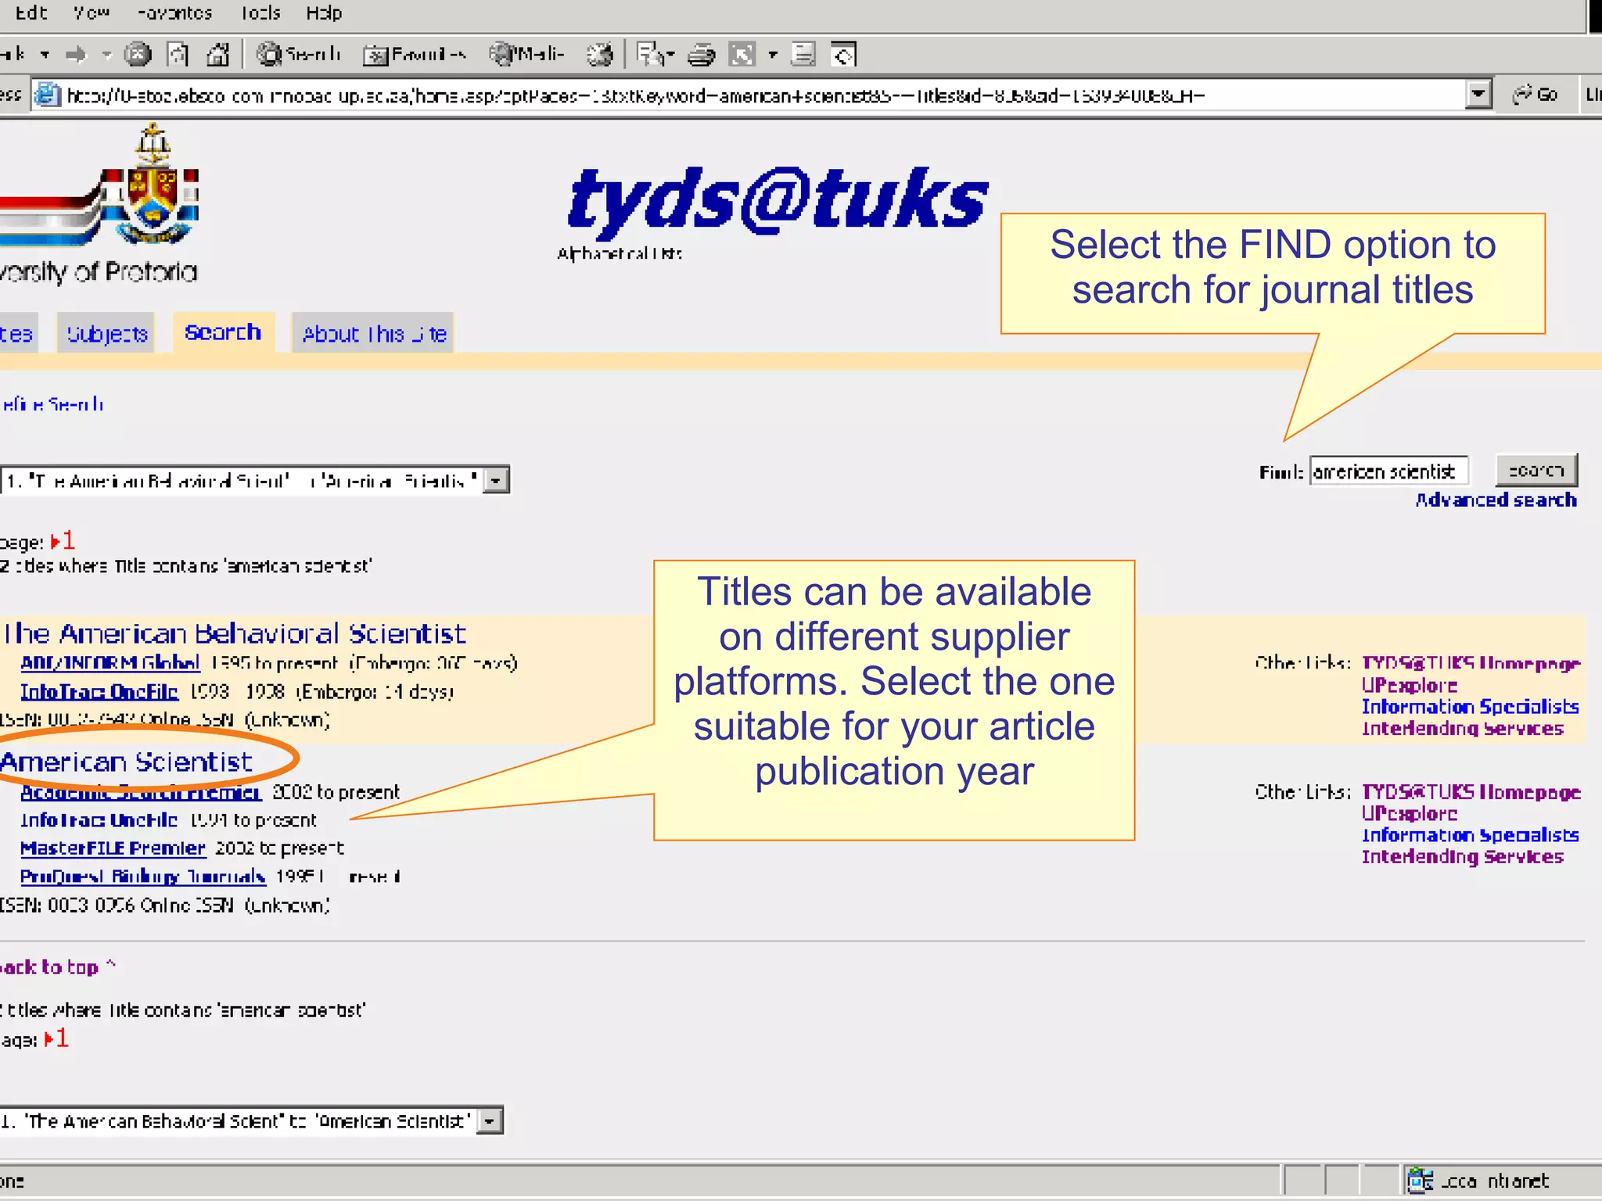Open the View menu
This screenshot has width=1602, height=1201.
tap(91, 13)
